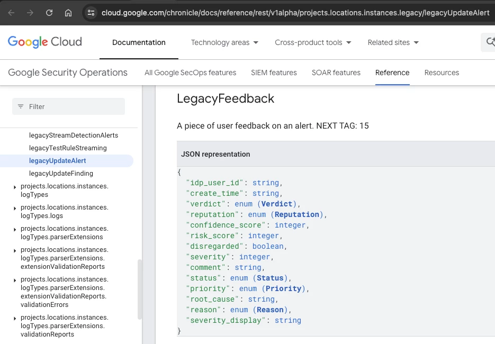Click the URL in the address bar
This screenshot has height=344, width=495.
tap(295, 13)
